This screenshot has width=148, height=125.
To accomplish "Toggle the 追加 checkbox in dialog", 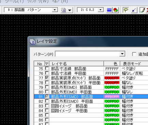I will pos(134,54).
